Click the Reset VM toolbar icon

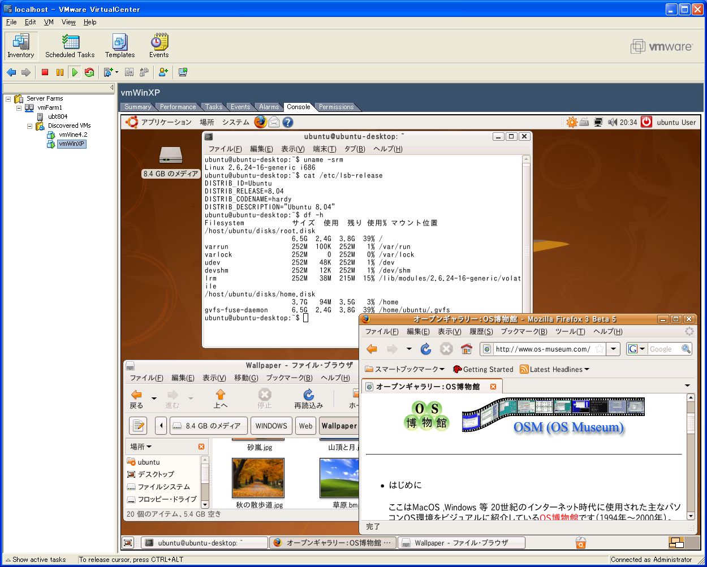89,72
